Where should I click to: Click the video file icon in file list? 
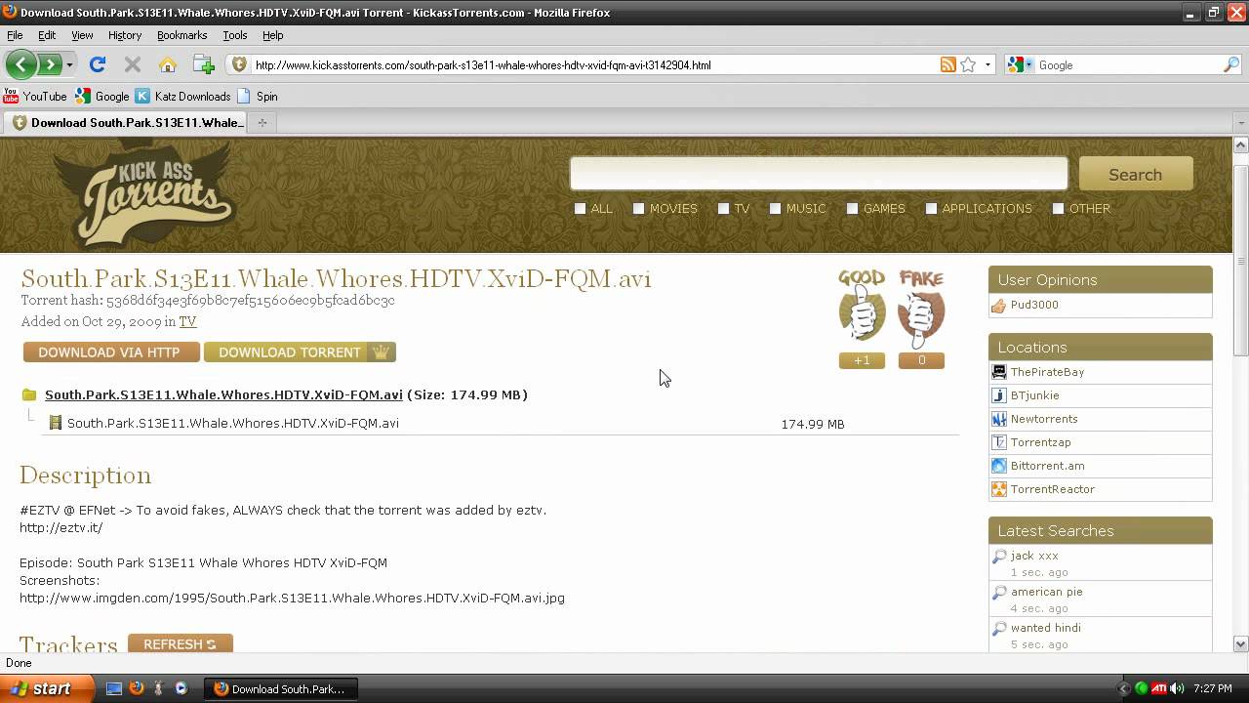point(56,424)
